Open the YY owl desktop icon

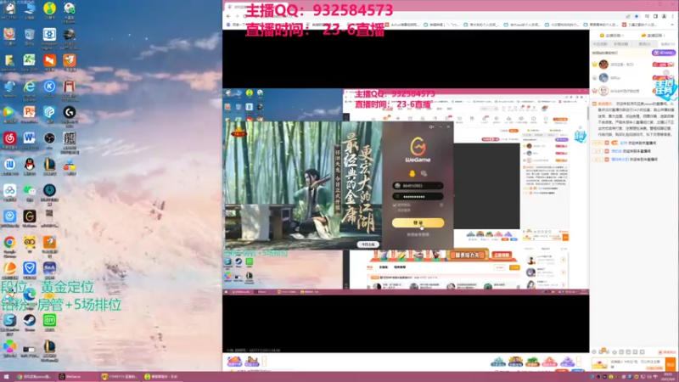click(x=30, y=242)
